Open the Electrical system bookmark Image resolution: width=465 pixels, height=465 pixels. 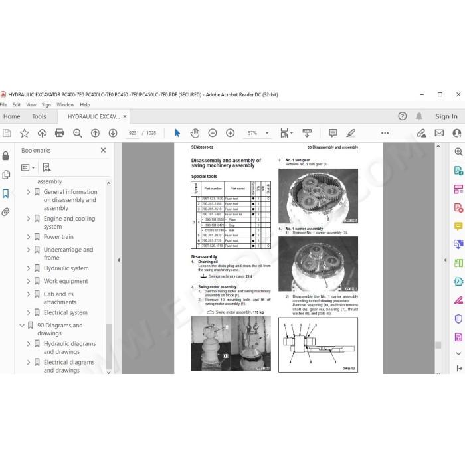(x=66, y=313)
